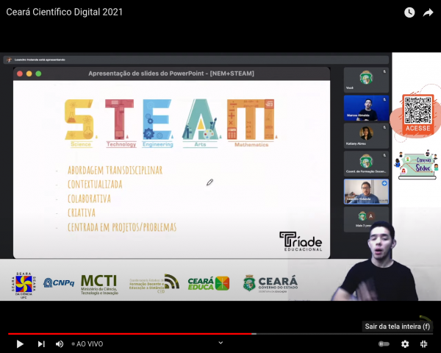Image resolution: width=441 pixels, height=353 pixels.
Task: Click CENTRADA EM PROJETOS/PROBLEMAS bullet text
Action: click(122, 227)
